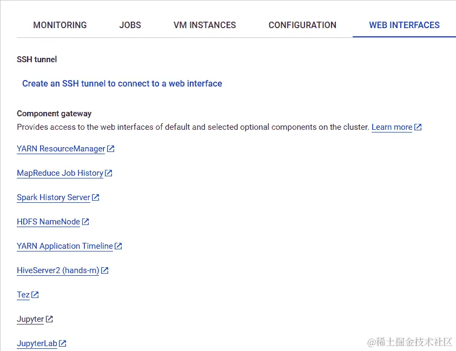
Task: Click external-link icon beside Learn more
Action: (418, 127)
